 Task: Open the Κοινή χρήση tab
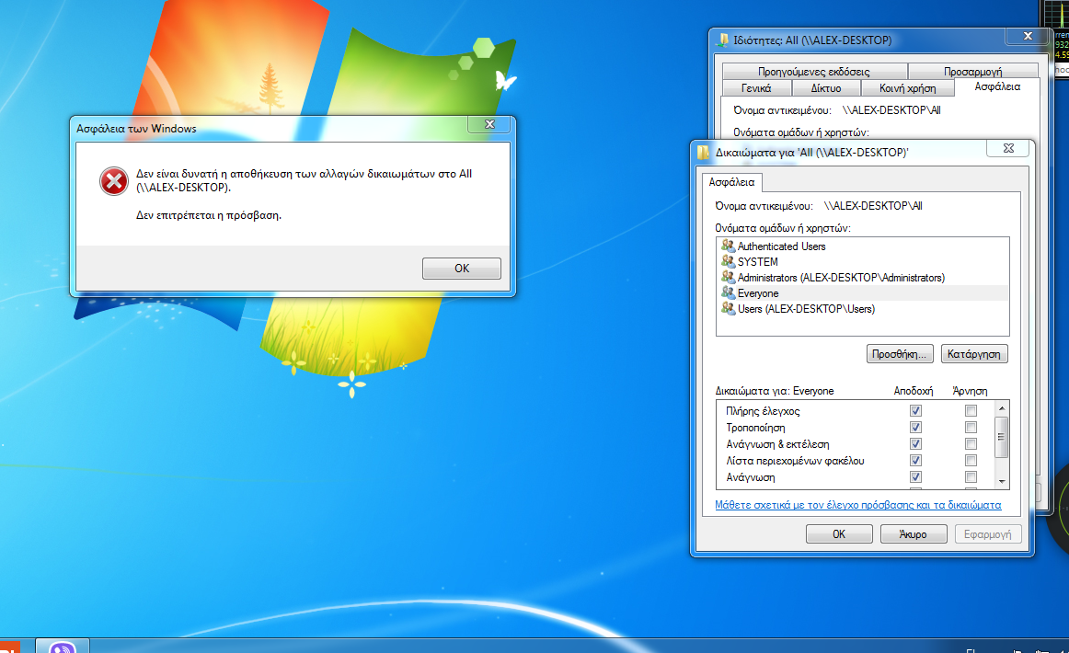click(x=907, y=88)
